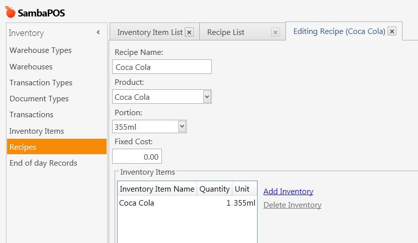Image resolution: width=418 pixels, height=243 pixels.
Task: Open End of day Records
Action: 43,163
